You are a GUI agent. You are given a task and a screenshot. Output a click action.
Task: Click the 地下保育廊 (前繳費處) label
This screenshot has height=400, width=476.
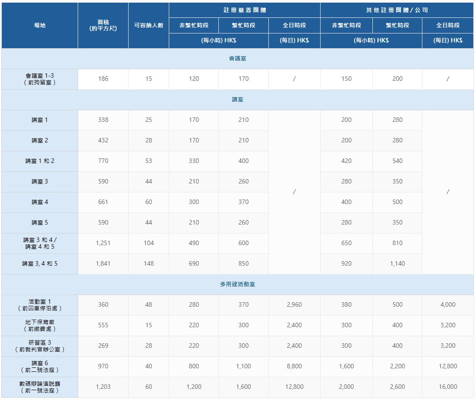click(40, 325)
